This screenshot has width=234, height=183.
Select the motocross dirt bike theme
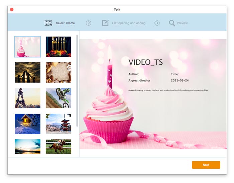tap(58, 98)
